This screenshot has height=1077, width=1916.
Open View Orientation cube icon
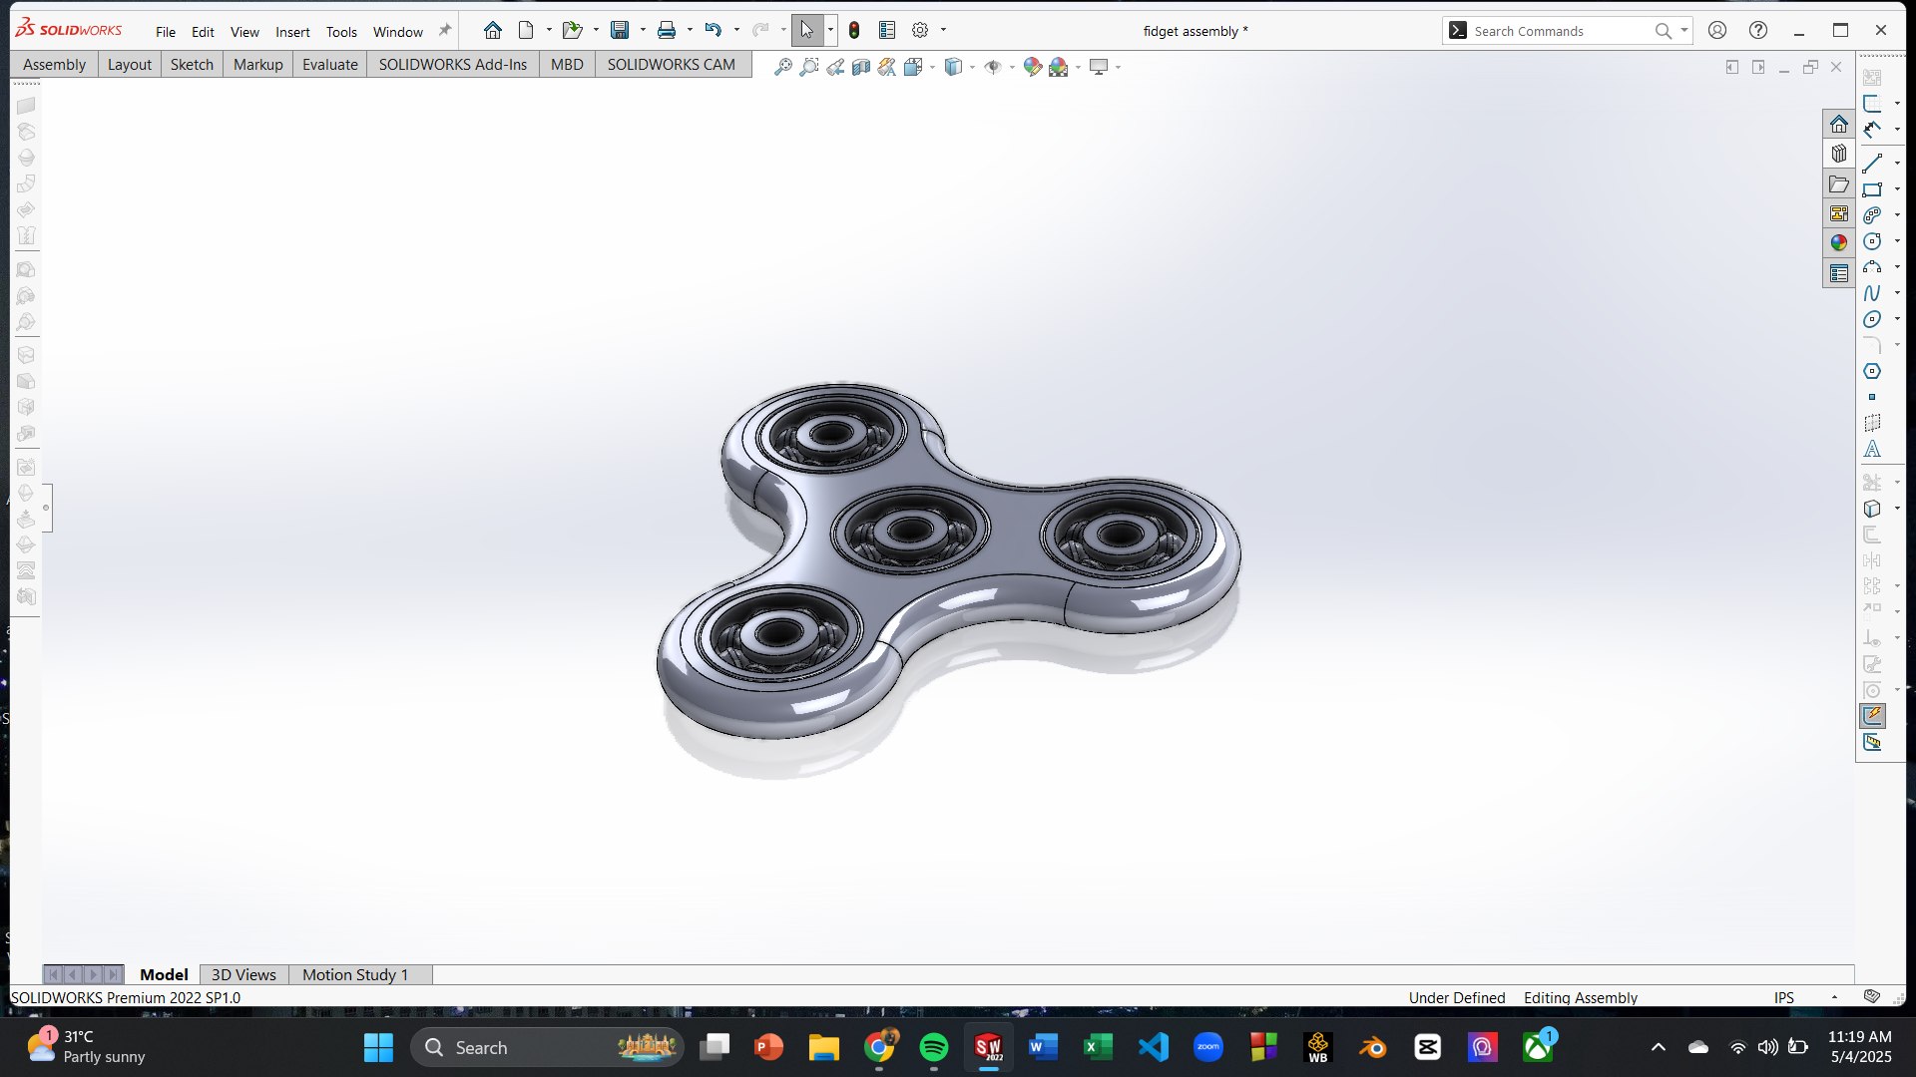point(912,67)
